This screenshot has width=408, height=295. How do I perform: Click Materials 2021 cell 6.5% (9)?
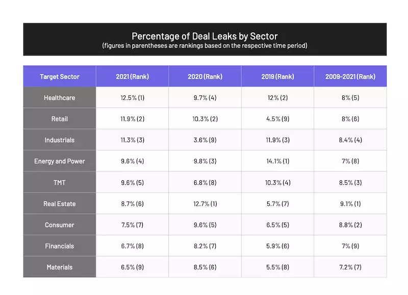click(132, 267)
